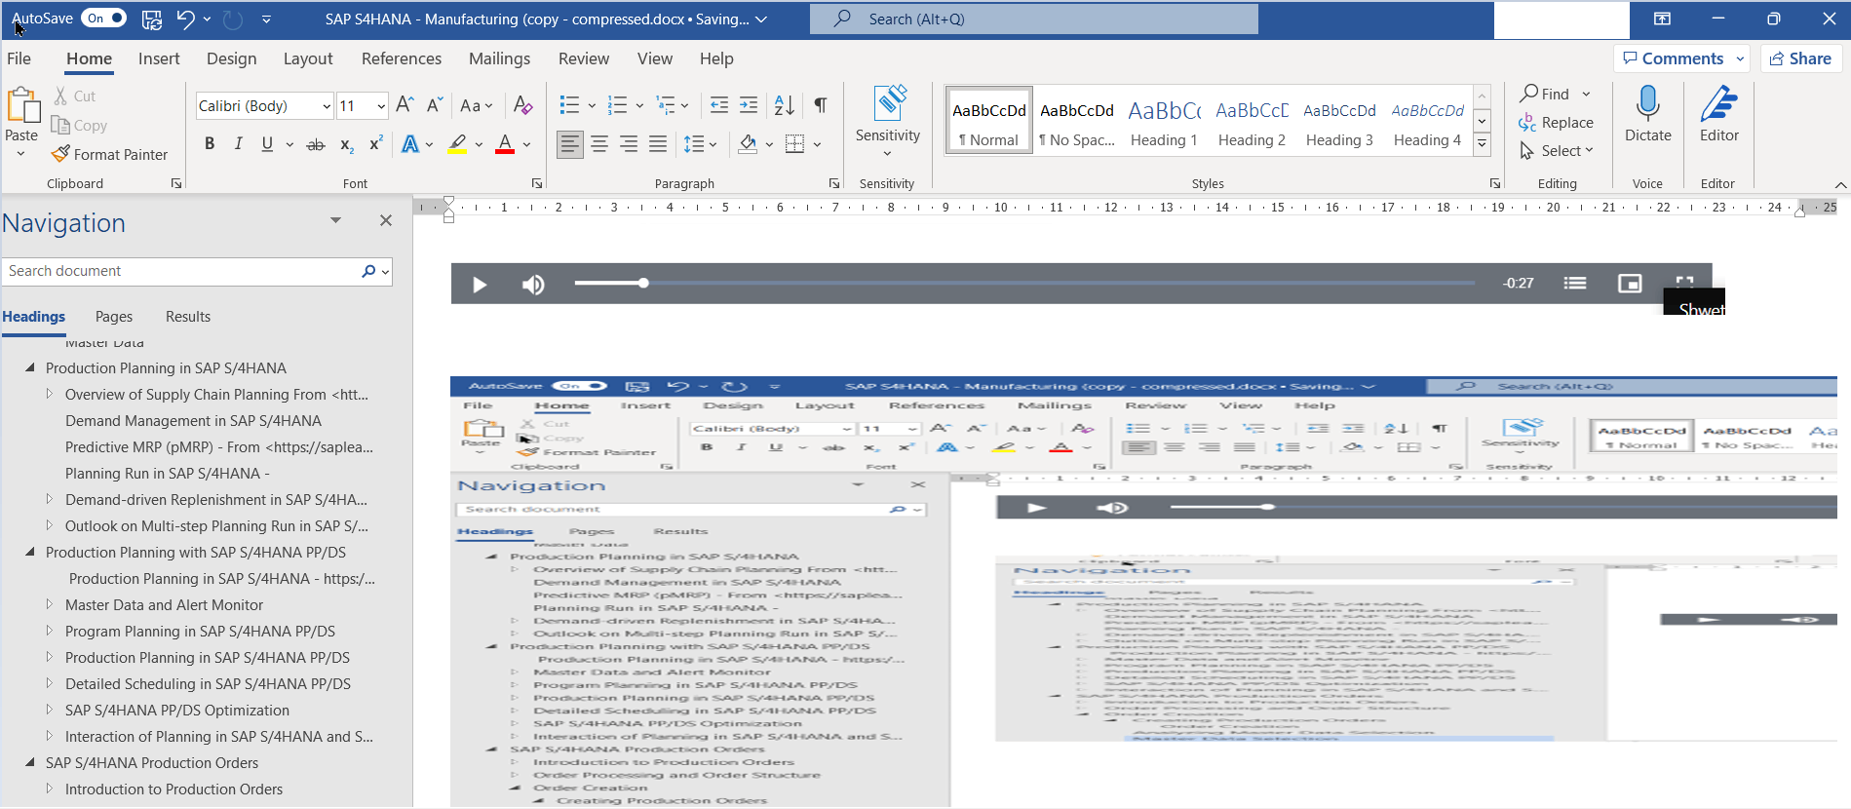The width and height of the screenshot is (1851, 809).
Task: Toggle Subscript formatting
Action: click(346, 144)
